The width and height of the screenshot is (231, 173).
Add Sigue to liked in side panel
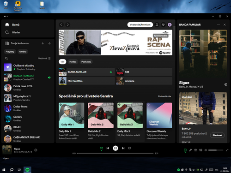(x=226, y=84)
